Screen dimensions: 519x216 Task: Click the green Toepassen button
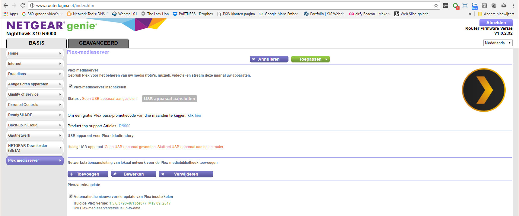coord(310,59)
